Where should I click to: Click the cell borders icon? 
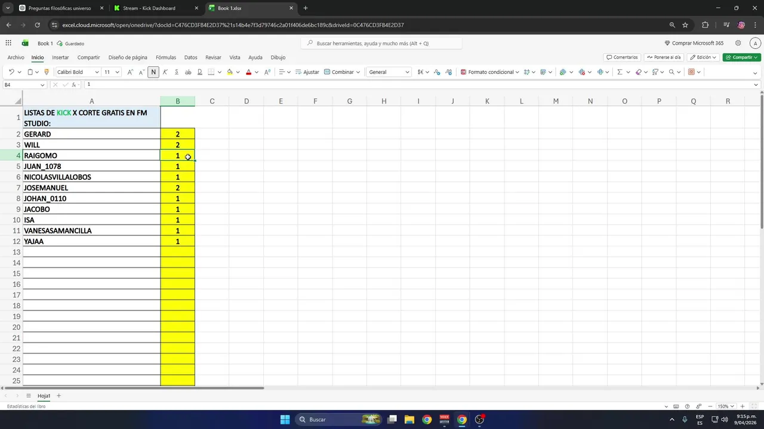point(211,72)
